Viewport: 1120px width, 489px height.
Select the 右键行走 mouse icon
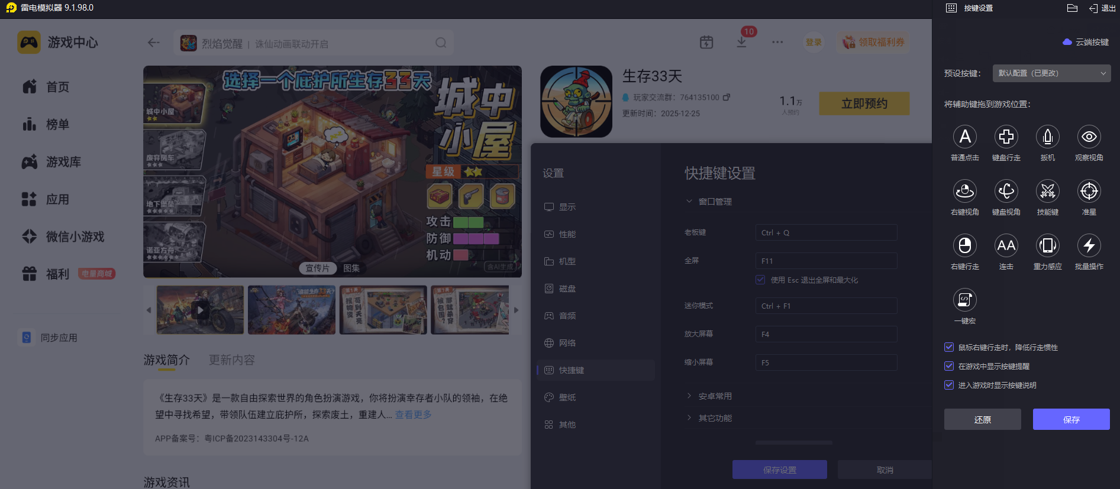click(964, 245)
